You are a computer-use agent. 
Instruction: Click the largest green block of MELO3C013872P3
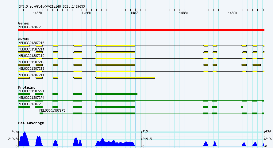(x=115, y=113)
